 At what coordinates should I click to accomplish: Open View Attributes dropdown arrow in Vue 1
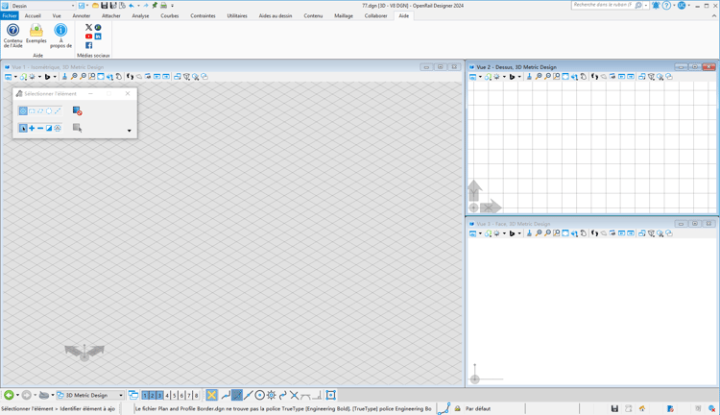[x=15, y=77]
